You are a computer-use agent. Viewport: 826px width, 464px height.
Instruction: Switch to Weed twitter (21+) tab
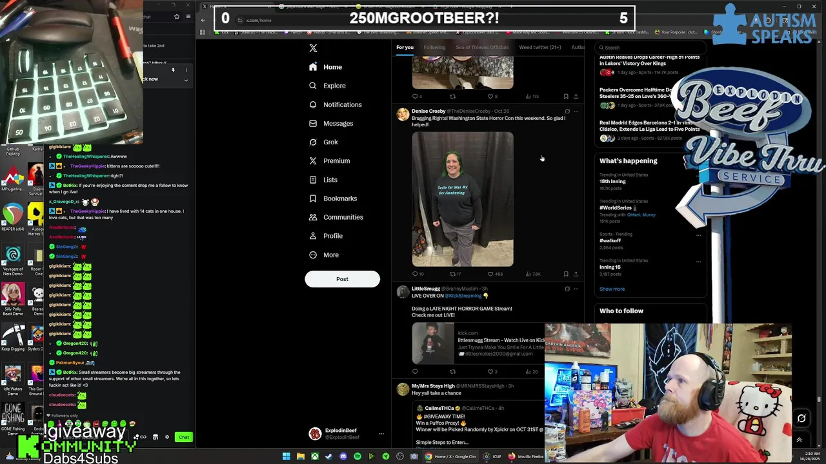[540, 47]
